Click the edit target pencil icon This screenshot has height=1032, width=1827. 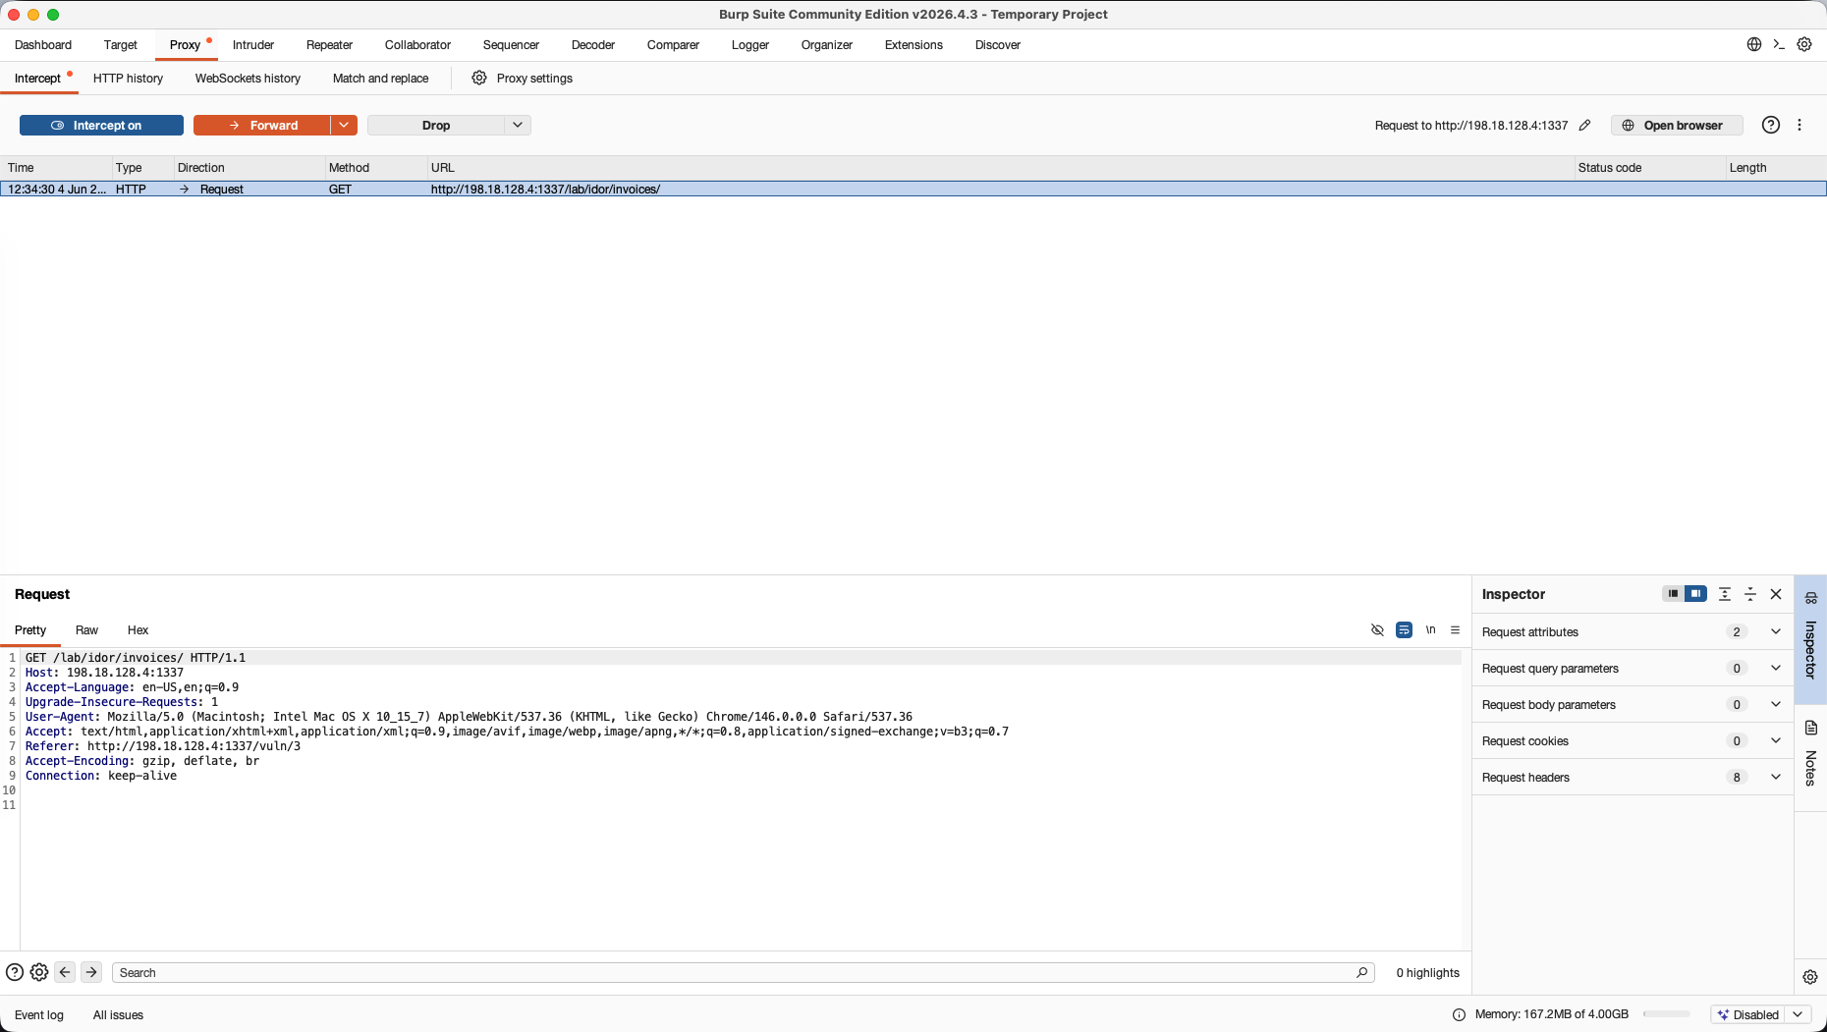1584,125
